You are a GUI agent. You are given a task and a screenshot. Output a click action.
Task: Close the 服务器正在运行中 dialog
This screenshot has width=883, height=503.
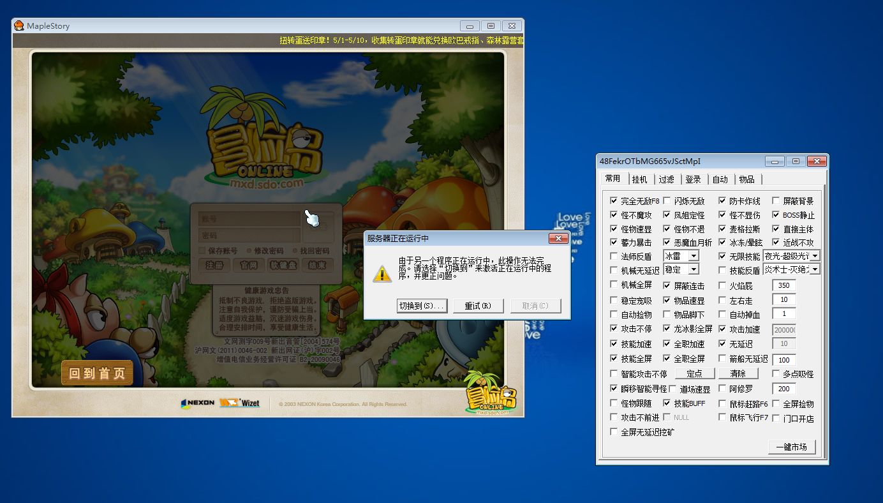(x=558, y=238)
